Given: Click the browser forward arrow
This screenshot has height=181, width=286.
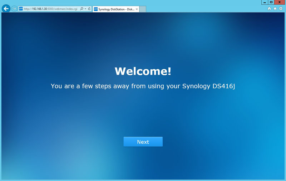Looking at the screenshot, I should pyautogui.click(x=14, y=9).
